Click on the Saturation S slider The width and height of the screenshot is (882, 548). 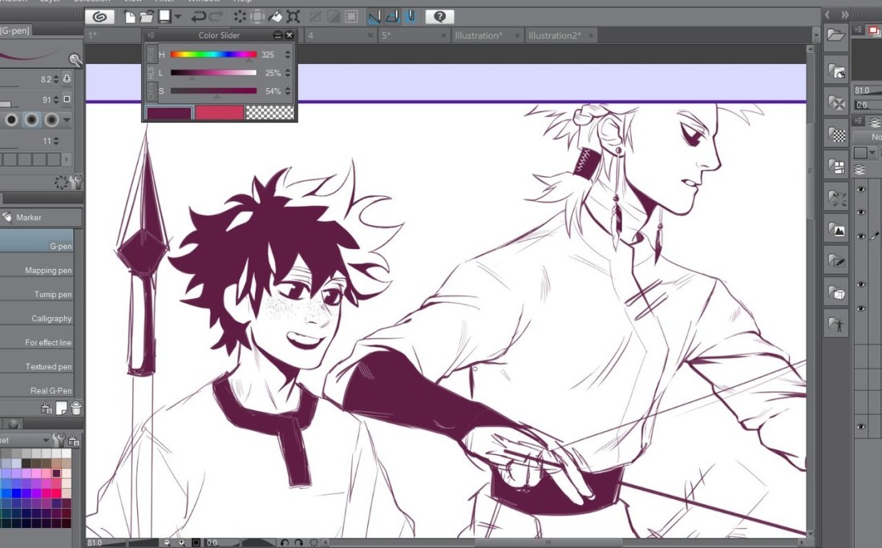point(213,91)
